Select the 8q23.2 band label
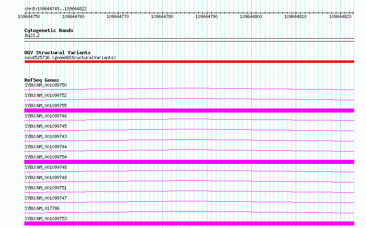This screenshot has height=228, width=366. click(32, 35)
